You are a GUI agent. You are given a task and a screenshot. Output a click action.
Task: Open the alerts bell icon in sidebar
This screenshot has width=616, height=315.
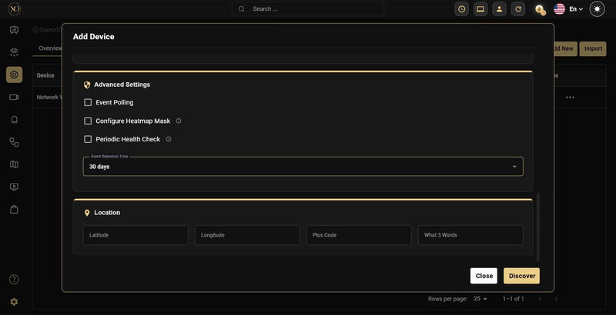[x=14, y=120]
